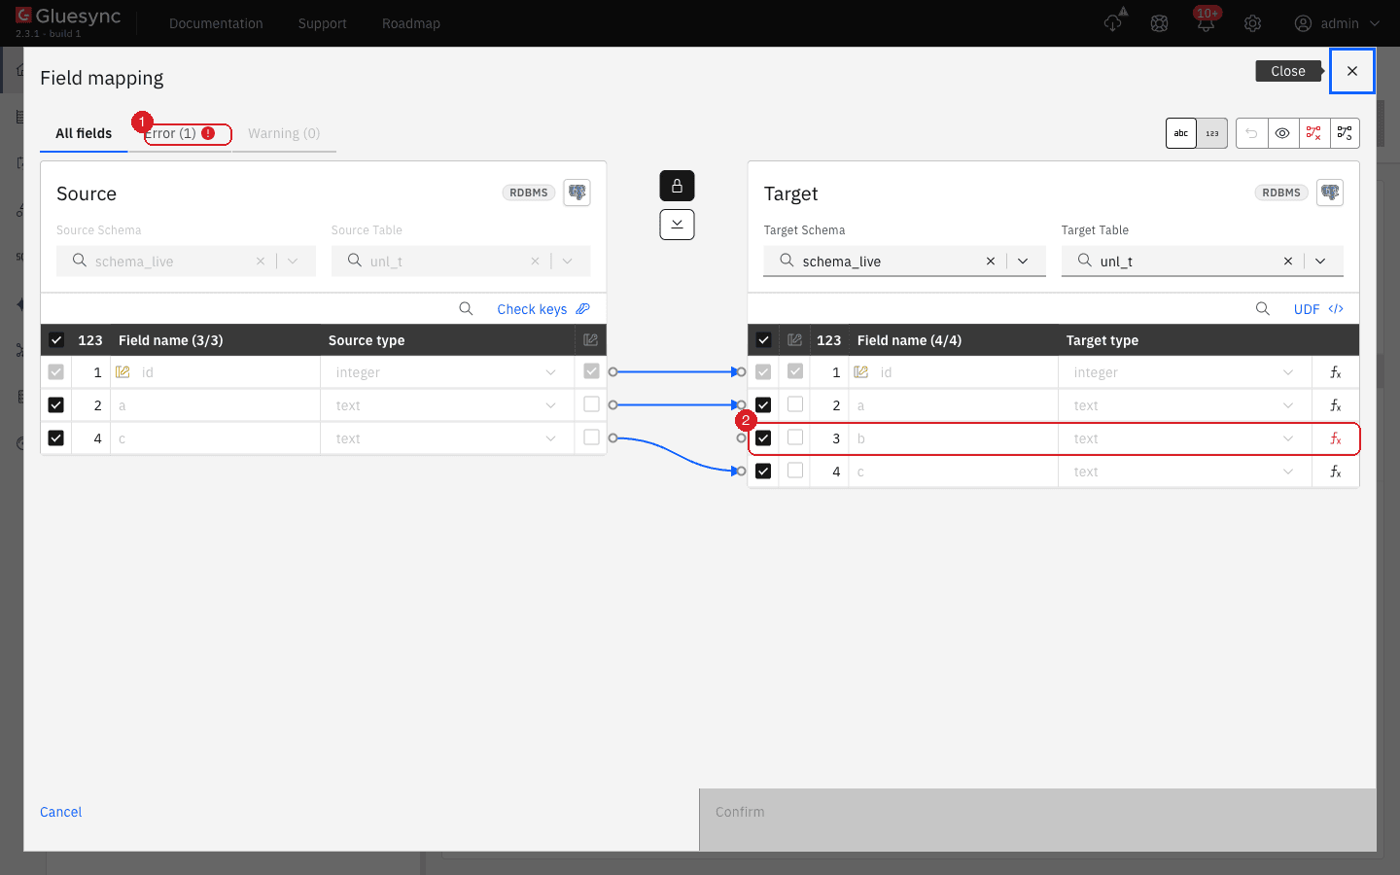Viewport: 1400px width, 875px height.
Task: Click the lifebuoy help icon in top bar
Action: 1160,23
